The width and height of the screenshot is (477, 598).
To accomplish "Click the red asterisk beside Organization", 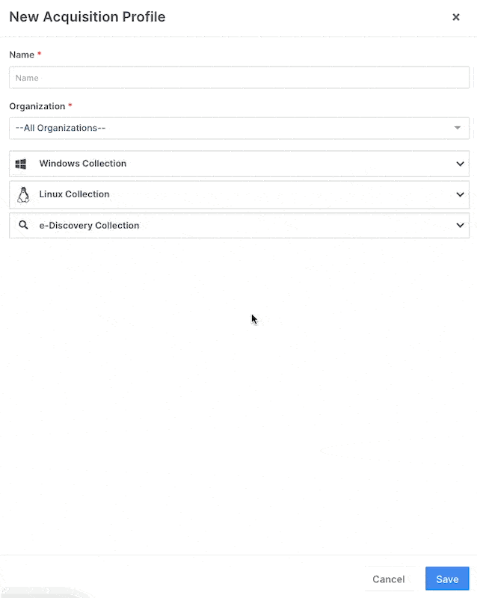I will pyautogui.click(x=70, y=106).
